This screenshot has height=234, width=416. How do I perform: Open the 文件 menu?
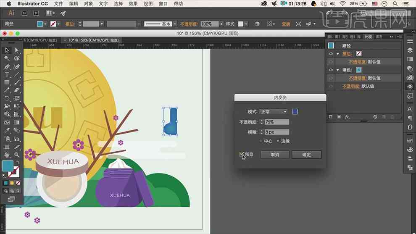58,4
